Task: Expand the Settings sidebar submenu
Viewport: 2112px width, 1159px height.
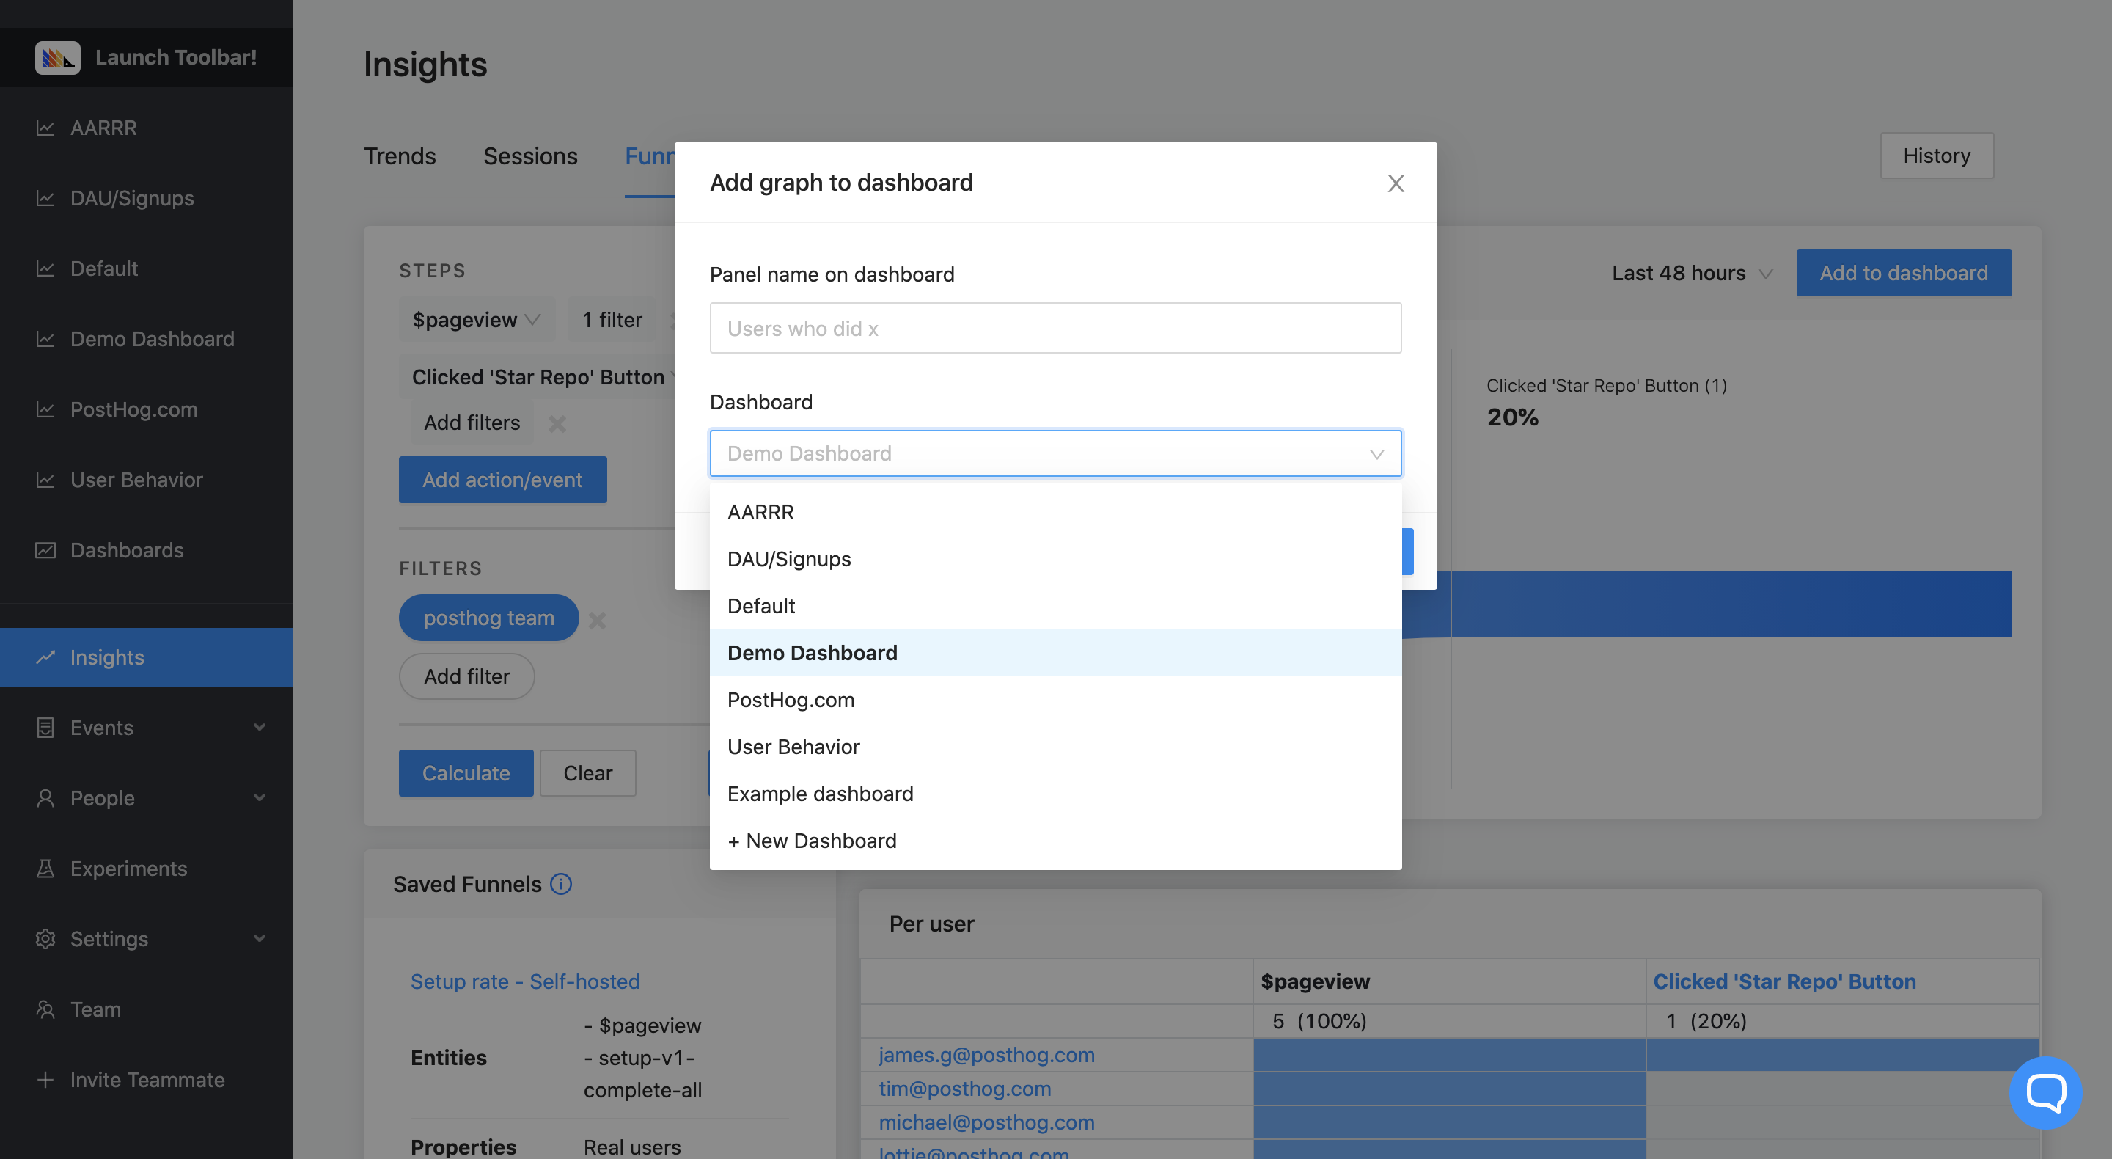Action: point(259,939)
